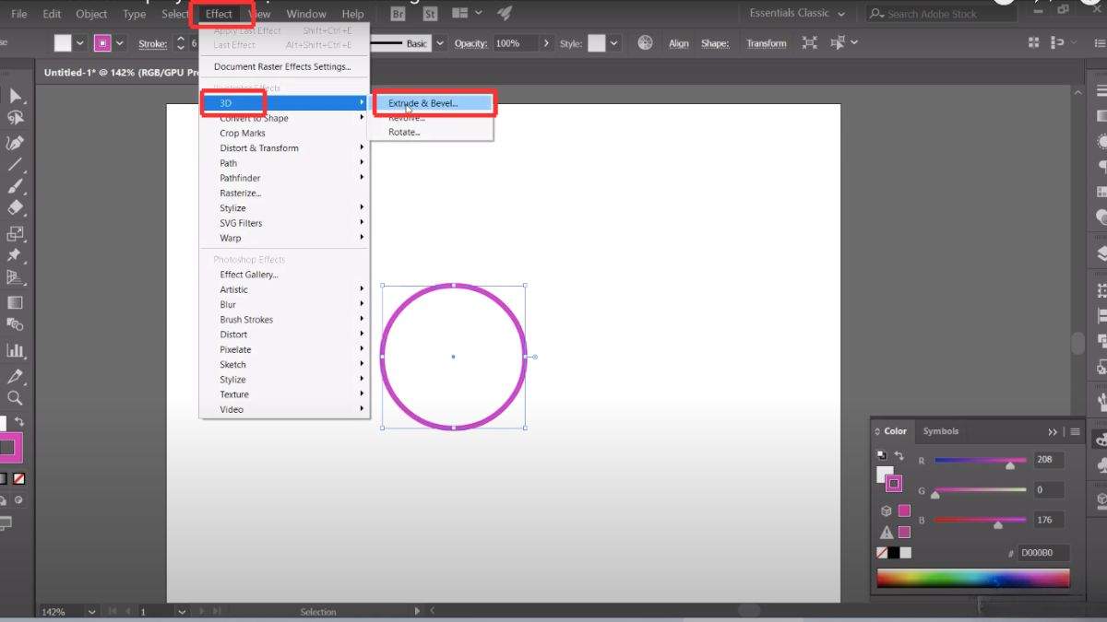Click the Align link in control bar
Image resolution: width=1107 pixels, height=622 pixels.
tap(679, 43)
